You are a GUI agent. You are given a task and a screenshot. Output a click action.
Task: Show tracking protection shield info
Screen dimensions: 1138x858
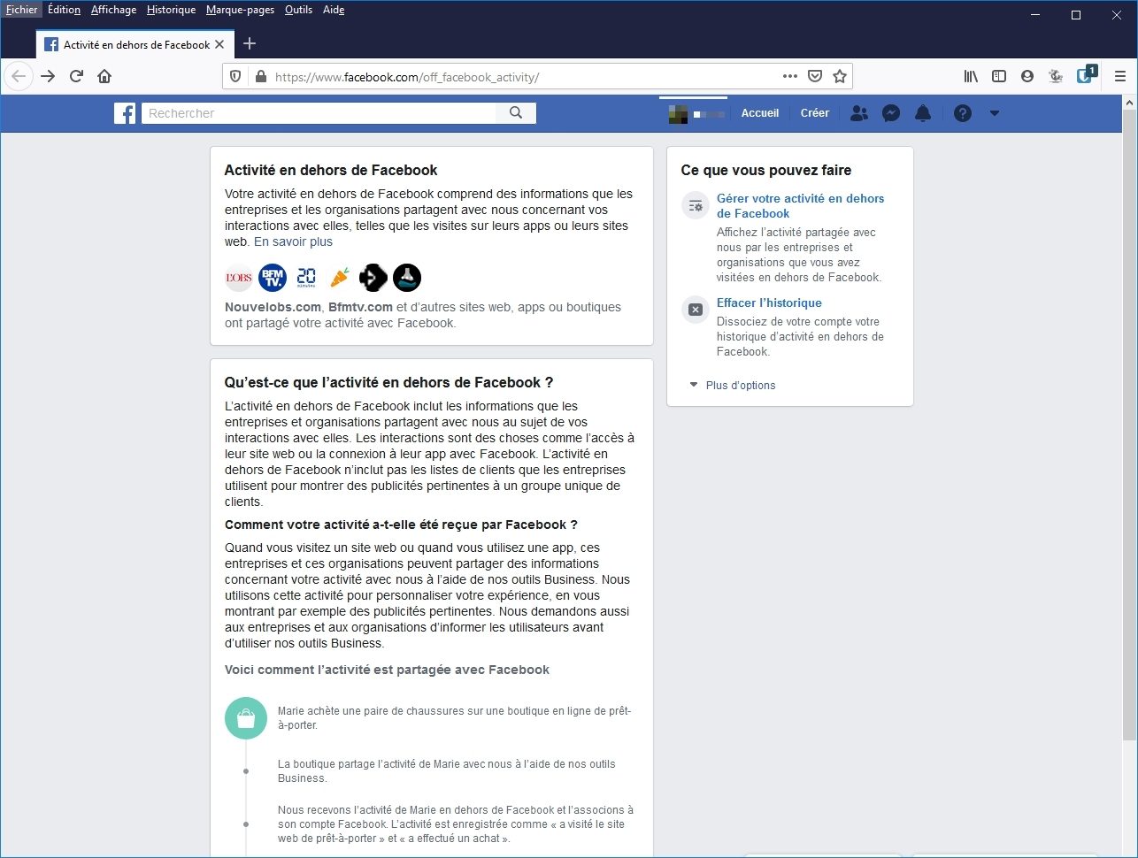pyautogui.click(x=235, y=77)
